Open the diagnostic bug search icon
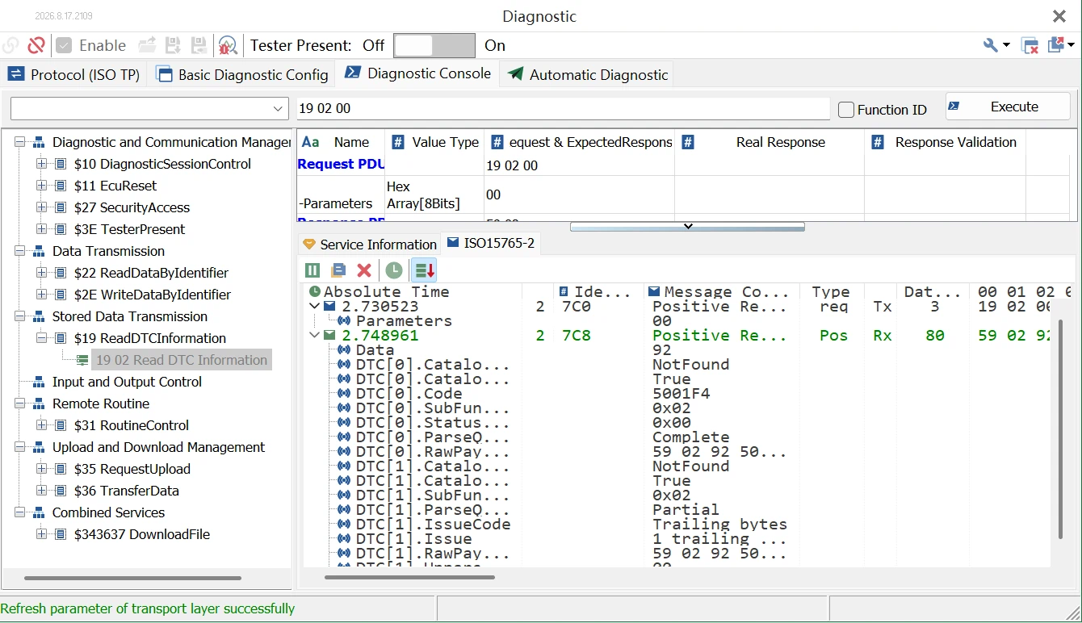 [228, 45]
